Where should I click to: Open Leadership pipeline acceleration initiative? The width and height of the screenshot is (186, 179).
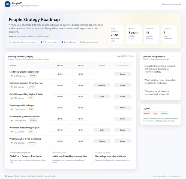[x=24, y=72]
